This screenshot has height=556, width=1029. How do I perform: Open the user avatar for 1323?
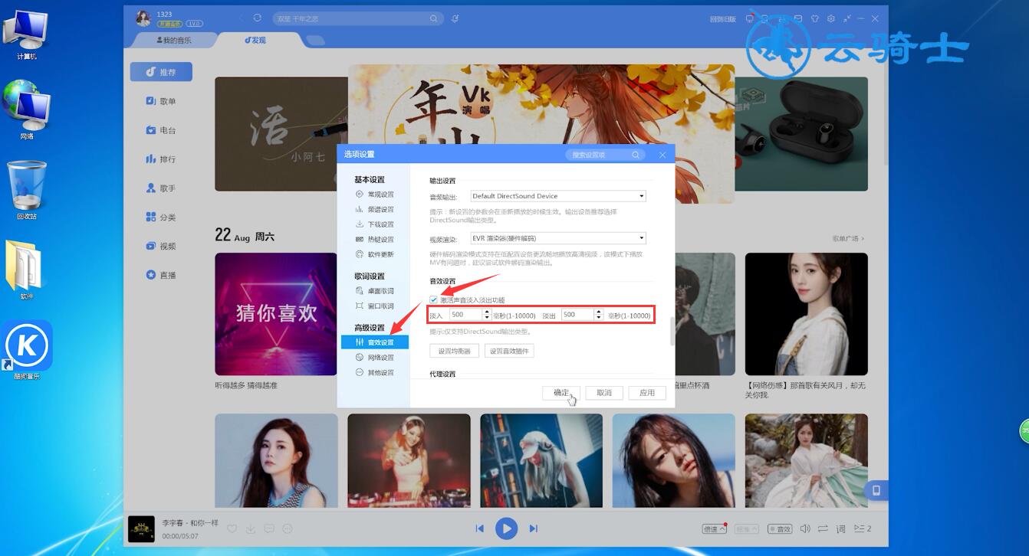(x=143, y=18)
